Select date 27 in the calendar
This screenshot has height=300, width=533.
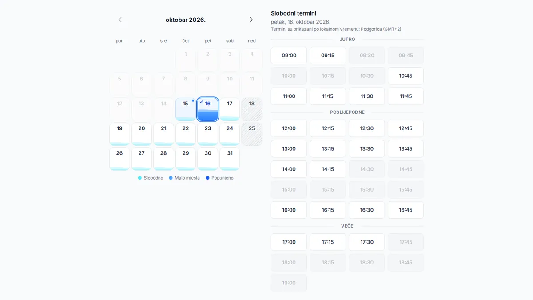(142, 159)
